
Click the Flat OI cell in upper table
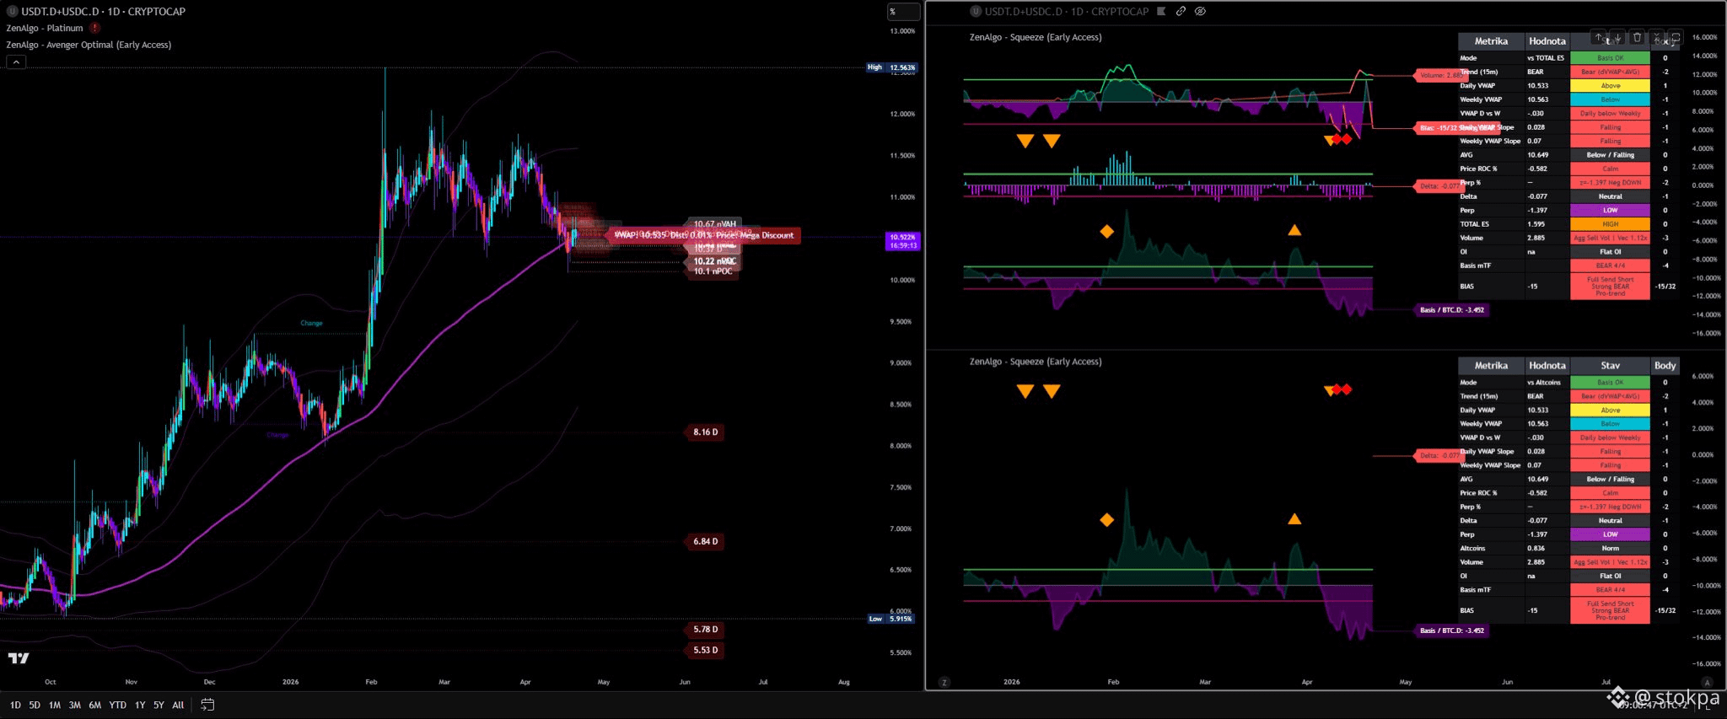coord(1610,252)
